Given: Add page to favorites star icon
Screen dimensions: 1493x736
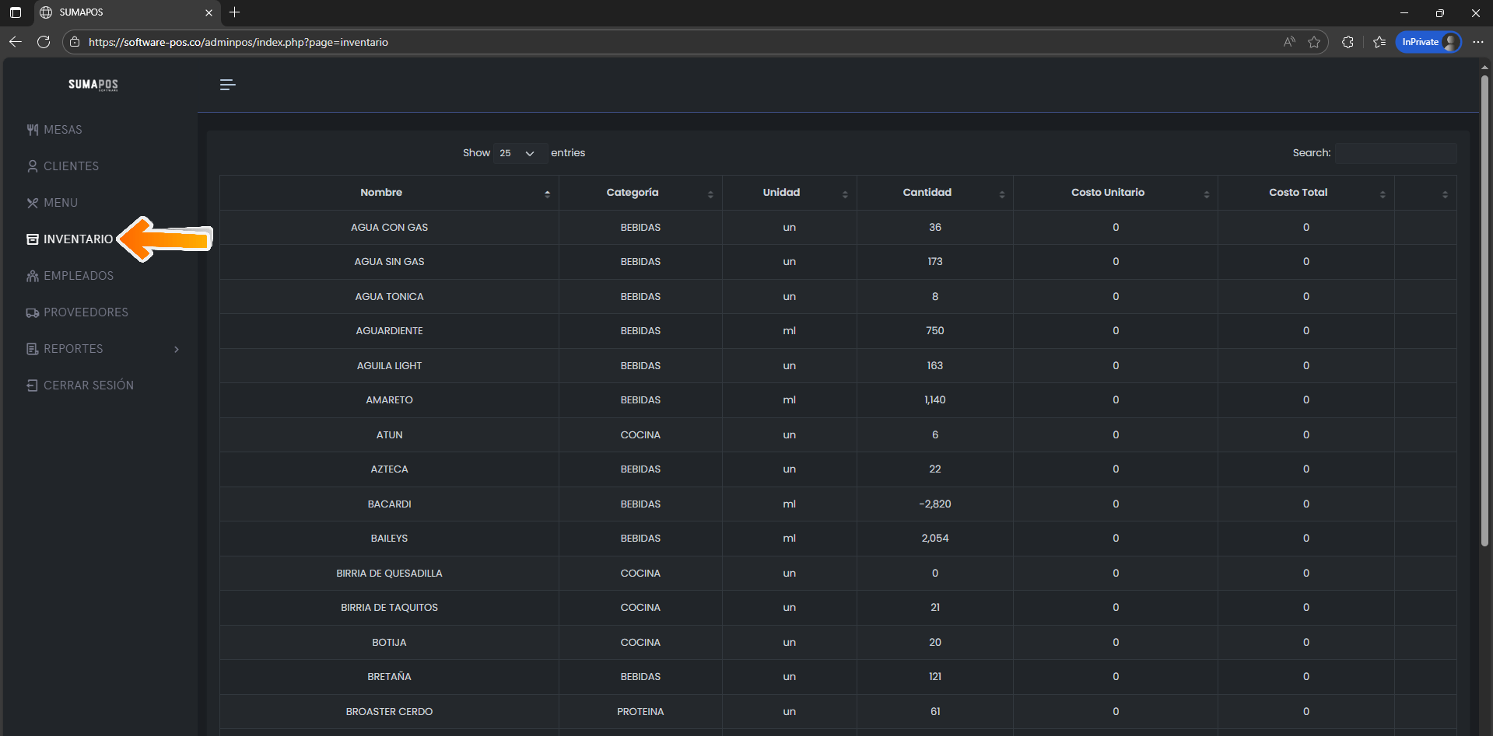Looking at the screenshot, I should point(1314,42).
